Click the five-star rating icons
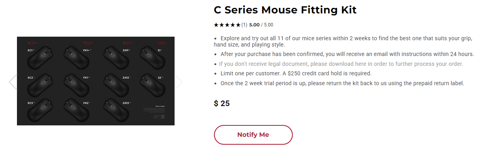Screen dimensions: 478x166 227,25
